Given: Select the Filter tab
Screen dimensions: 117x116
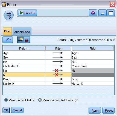Looking at the screenshot, I should [7, 31].
